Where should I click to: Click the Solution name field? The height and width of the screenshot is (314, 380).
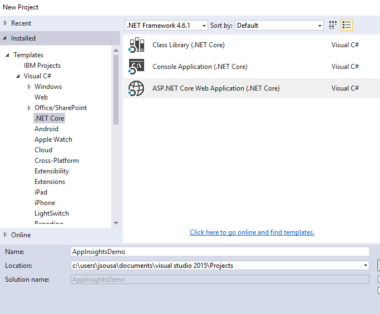220,280
